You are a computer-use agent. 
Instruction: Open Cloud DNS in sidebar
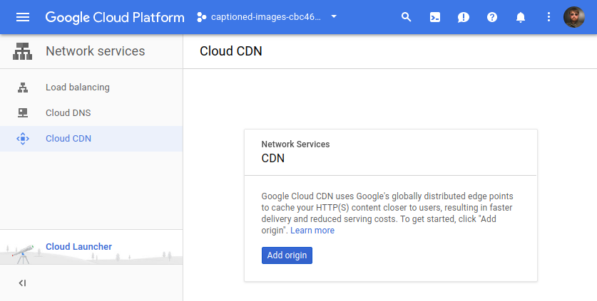pyautogui.click(x=68, y=112)
